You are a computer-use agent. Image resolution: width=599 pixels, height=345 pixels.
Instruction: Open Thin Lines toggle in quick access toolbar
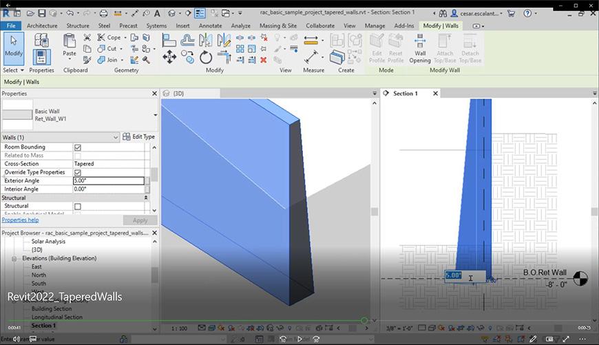200,13
